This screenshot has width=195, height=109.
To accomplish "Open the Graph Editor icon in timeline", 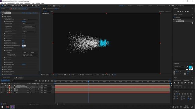I will [52, 81].
